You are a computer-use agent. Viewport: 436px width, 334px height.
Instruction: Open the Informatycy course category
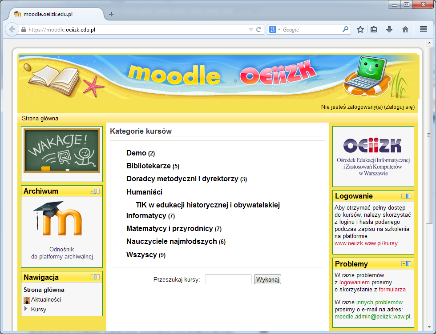146,216
